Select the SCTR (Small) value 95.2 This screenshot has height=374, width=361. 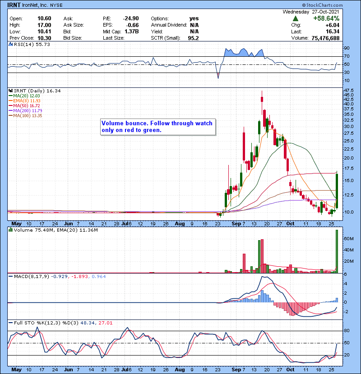(x=193, y=38)
